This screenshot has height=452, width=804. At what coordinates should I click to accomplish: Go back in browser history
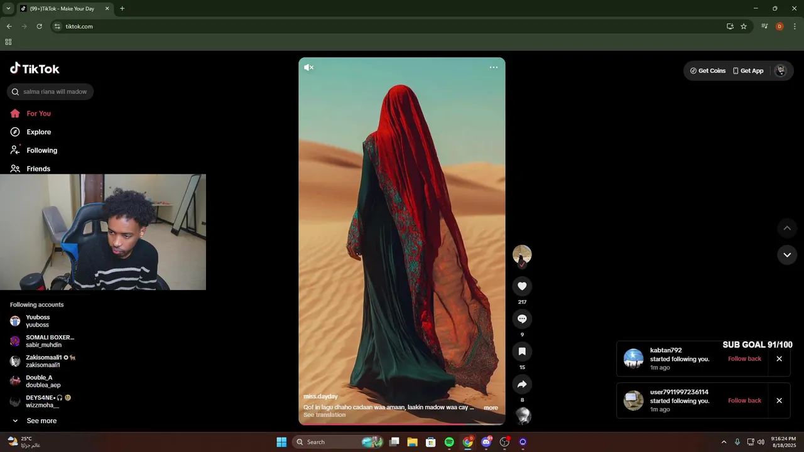[9, 26]
